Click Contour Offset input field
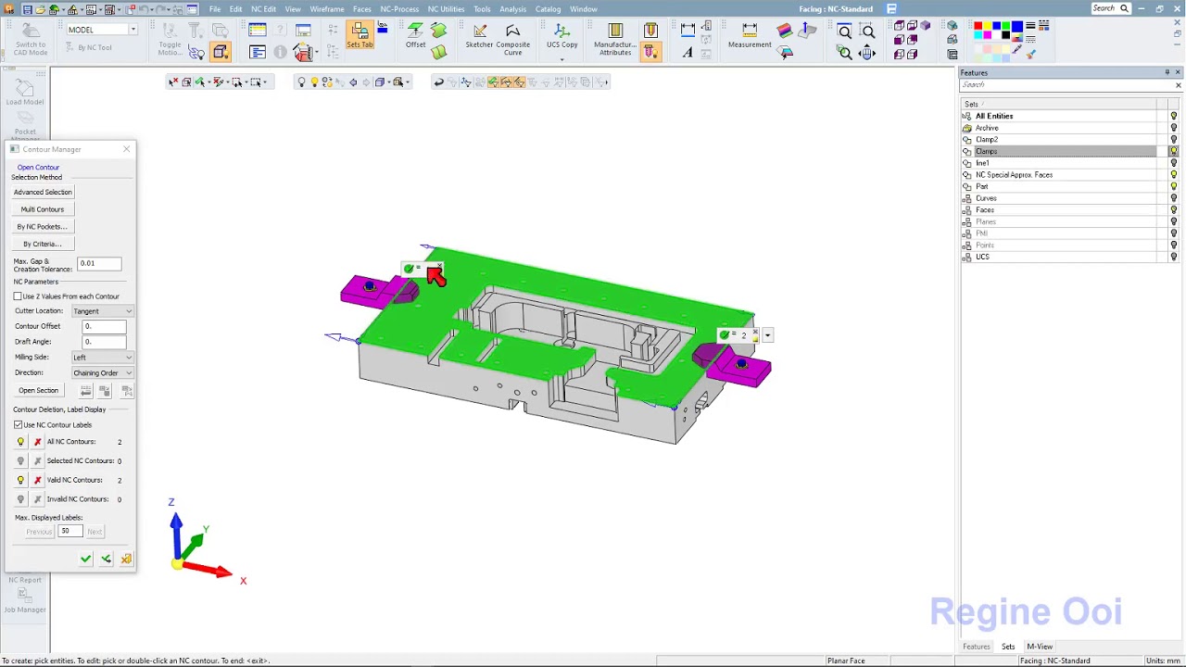 104,326
